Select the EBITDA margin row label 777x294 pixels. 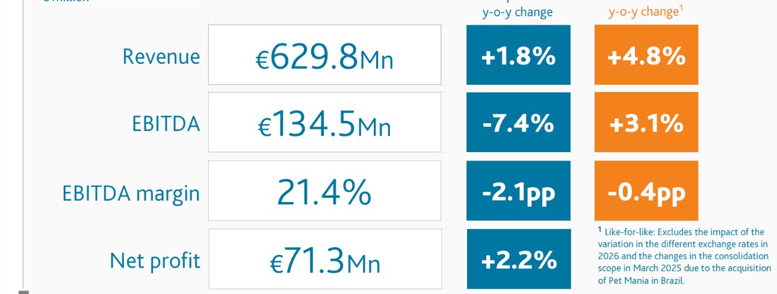tap(131, 193)
